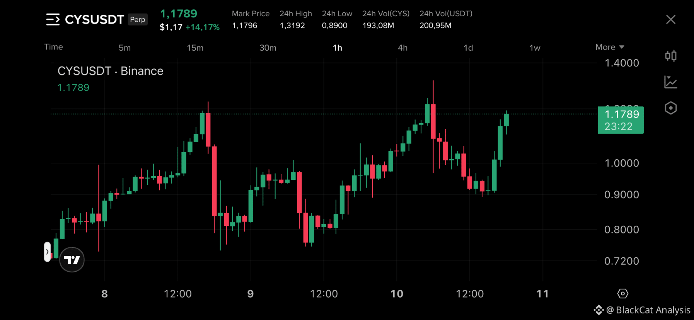
Task: Click the Perp contract badge
Action: click(138, 19)
